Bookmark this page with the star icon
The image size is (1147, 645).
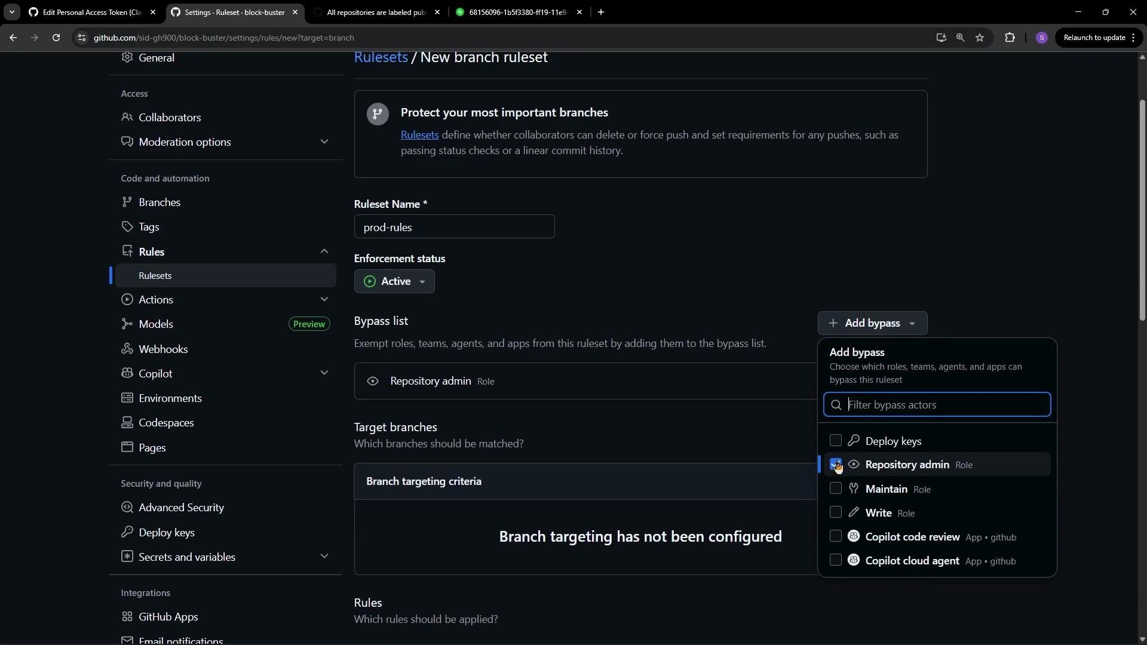coord(980,38)
